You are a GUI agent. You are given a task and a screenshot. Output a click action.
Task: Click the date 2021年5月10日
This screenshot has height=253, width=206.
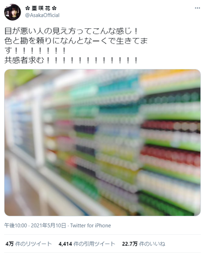click(x=49, y=226)
